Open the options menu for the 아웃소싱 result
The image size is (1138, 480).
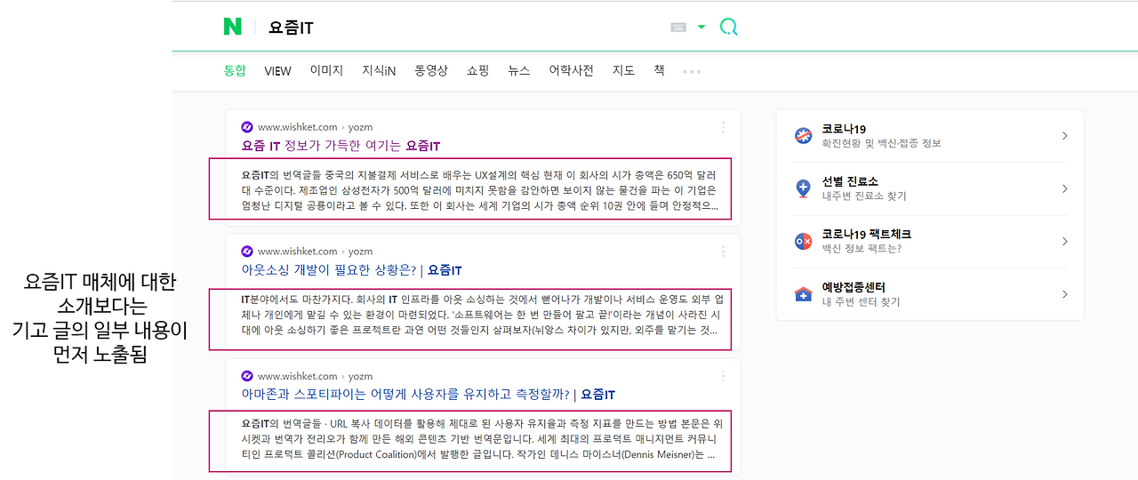(x=724, y=252)
